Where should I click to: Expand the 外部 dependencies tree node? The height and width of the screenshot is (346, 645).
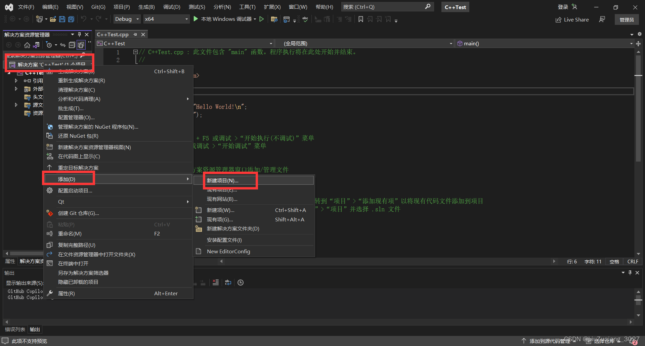coord(16,89)
